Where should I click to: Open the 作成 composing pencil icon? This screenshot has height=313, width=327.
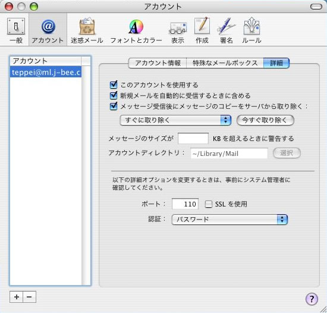click(202, 26)
